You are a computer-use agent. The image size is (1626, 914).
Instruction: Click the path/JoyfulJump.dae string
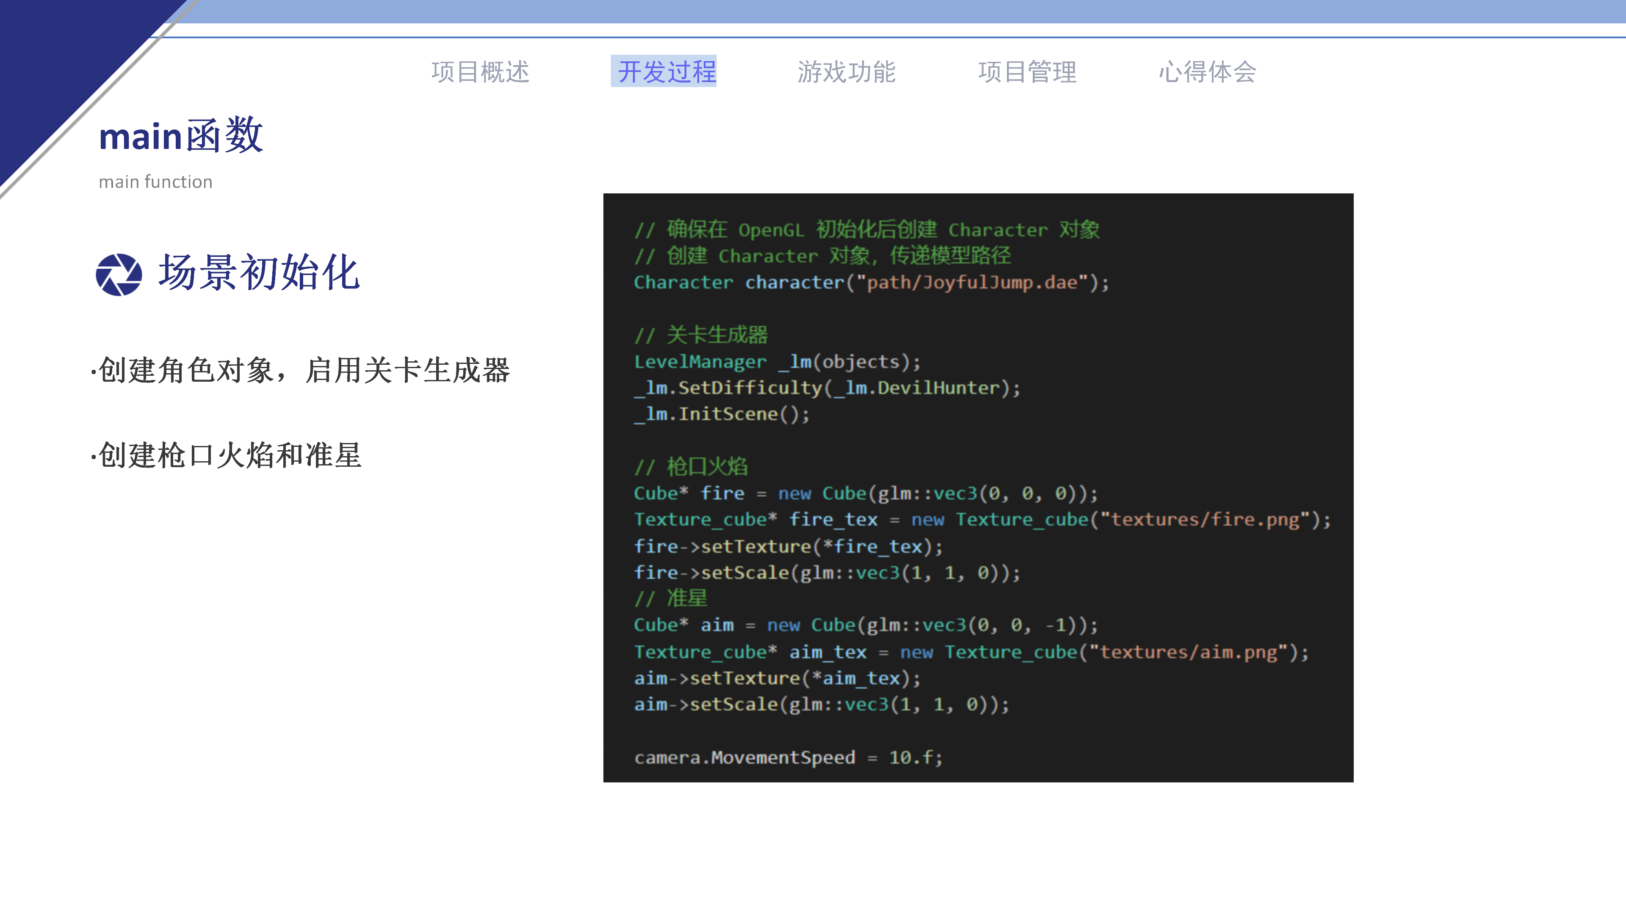[x=975, y=282]
